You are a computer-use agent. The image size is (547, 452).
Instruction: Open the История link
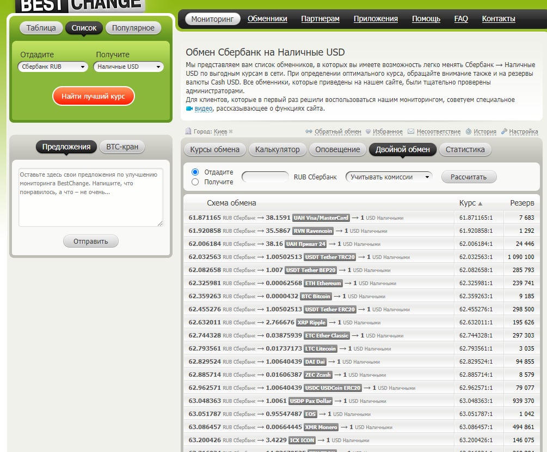click(x=485, y=131)
